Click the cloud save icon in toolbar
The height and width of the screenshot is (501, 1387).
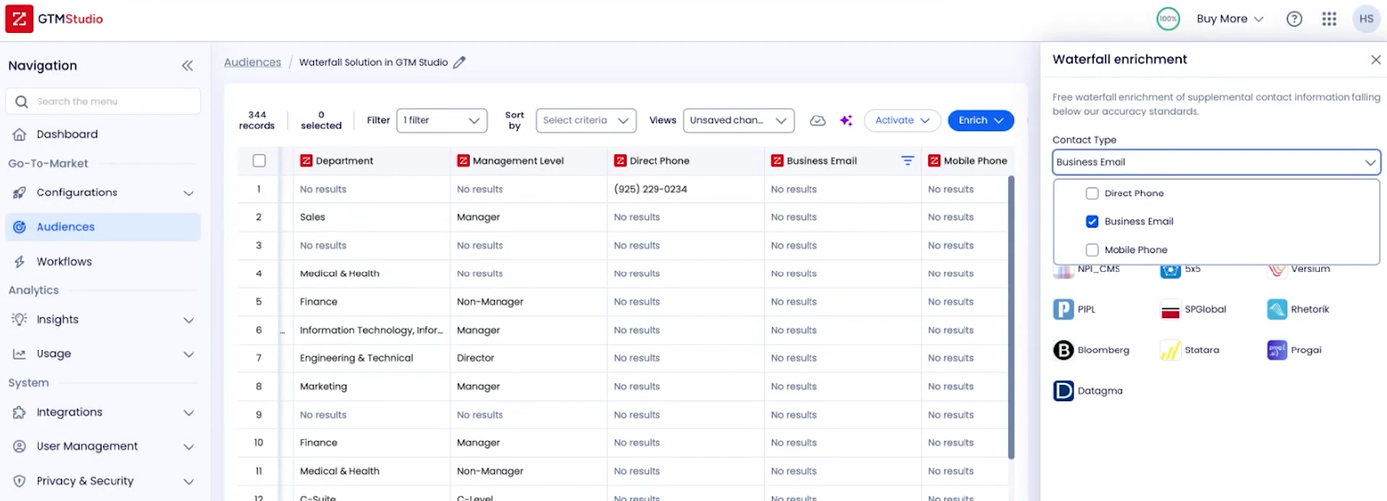point(818,120)
